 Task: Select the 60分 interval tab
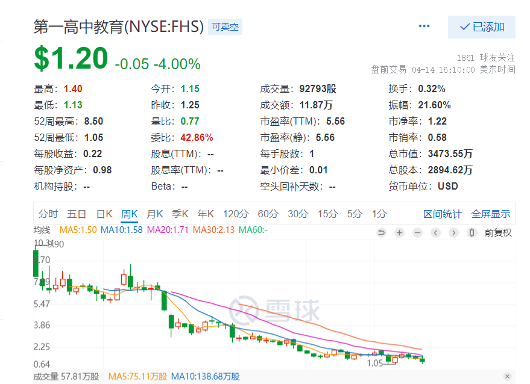(x=268, y=214)
